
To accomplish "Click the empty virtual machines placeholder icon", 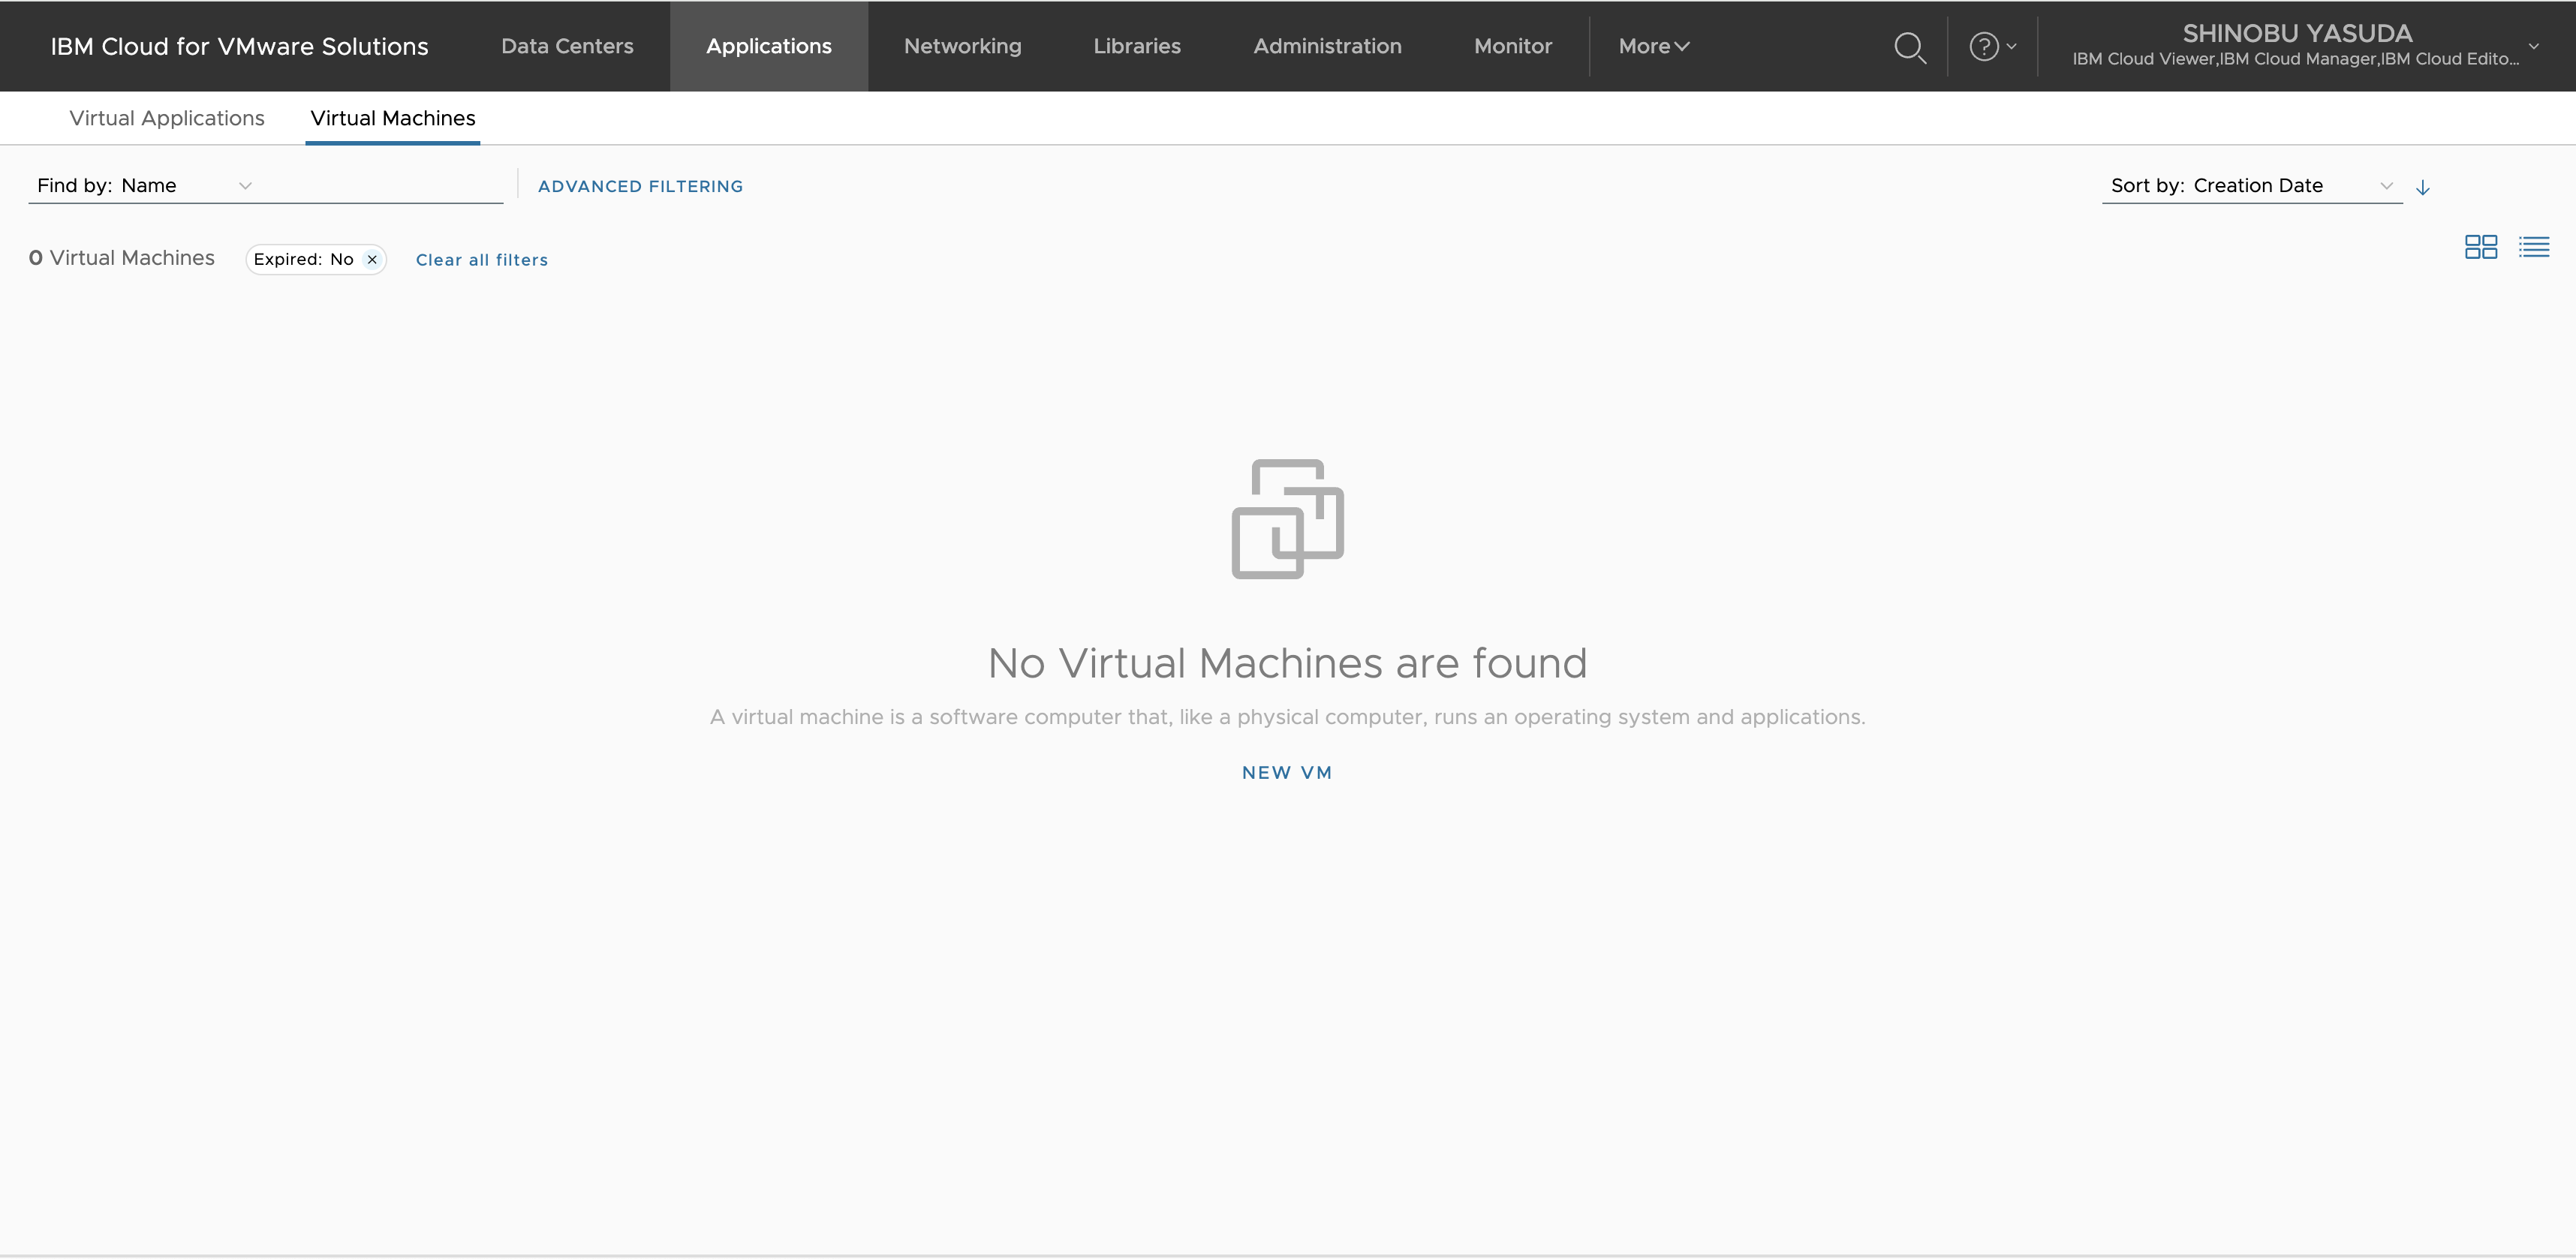I will 1287,519.
